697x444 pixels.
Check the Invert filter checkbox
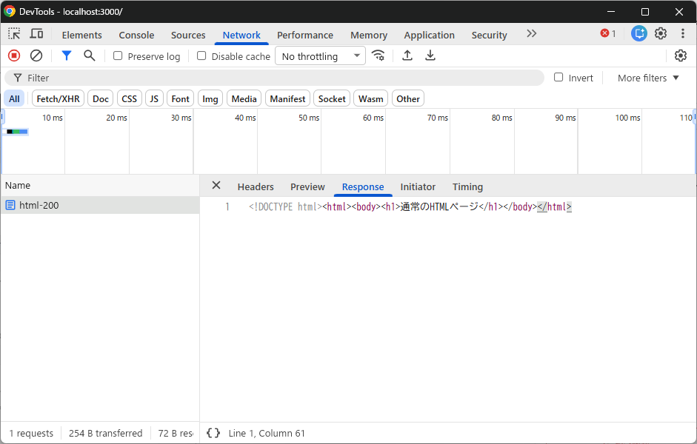(x=558, y=77)
